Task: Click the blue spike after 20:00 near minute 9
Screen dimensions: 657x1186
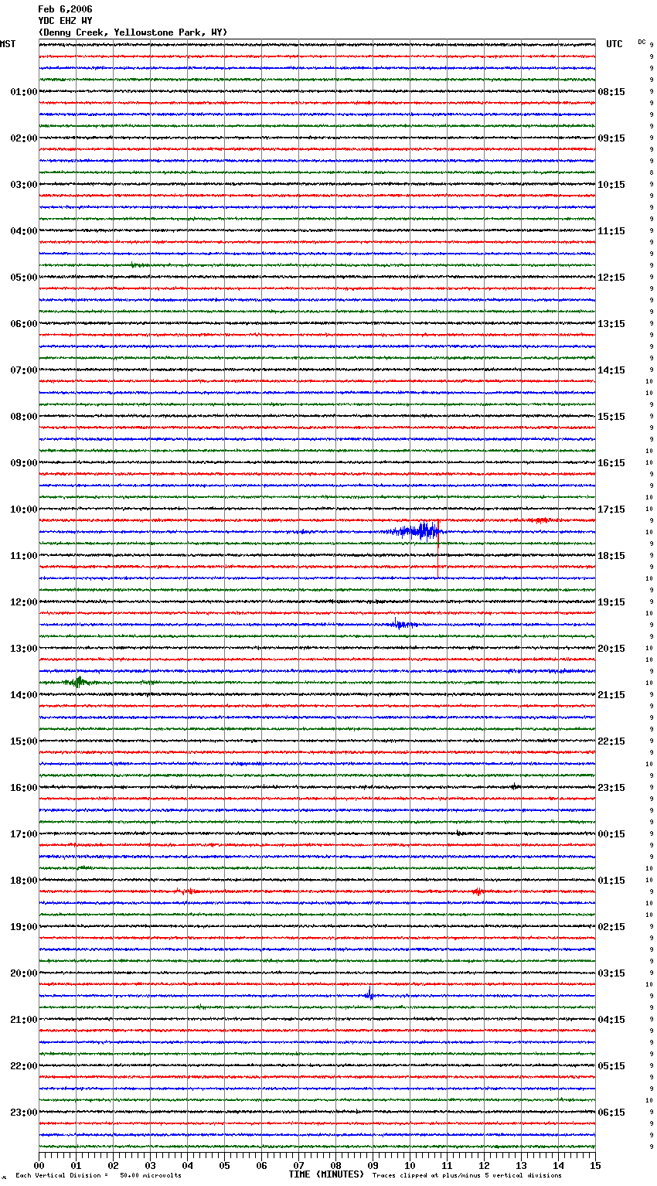Action: tap(370, 993)
